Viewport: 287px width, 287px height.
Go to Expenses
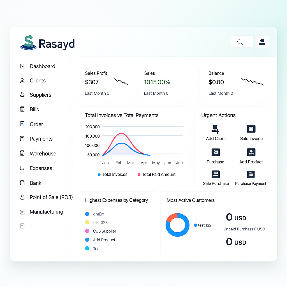tap(41, 168)
